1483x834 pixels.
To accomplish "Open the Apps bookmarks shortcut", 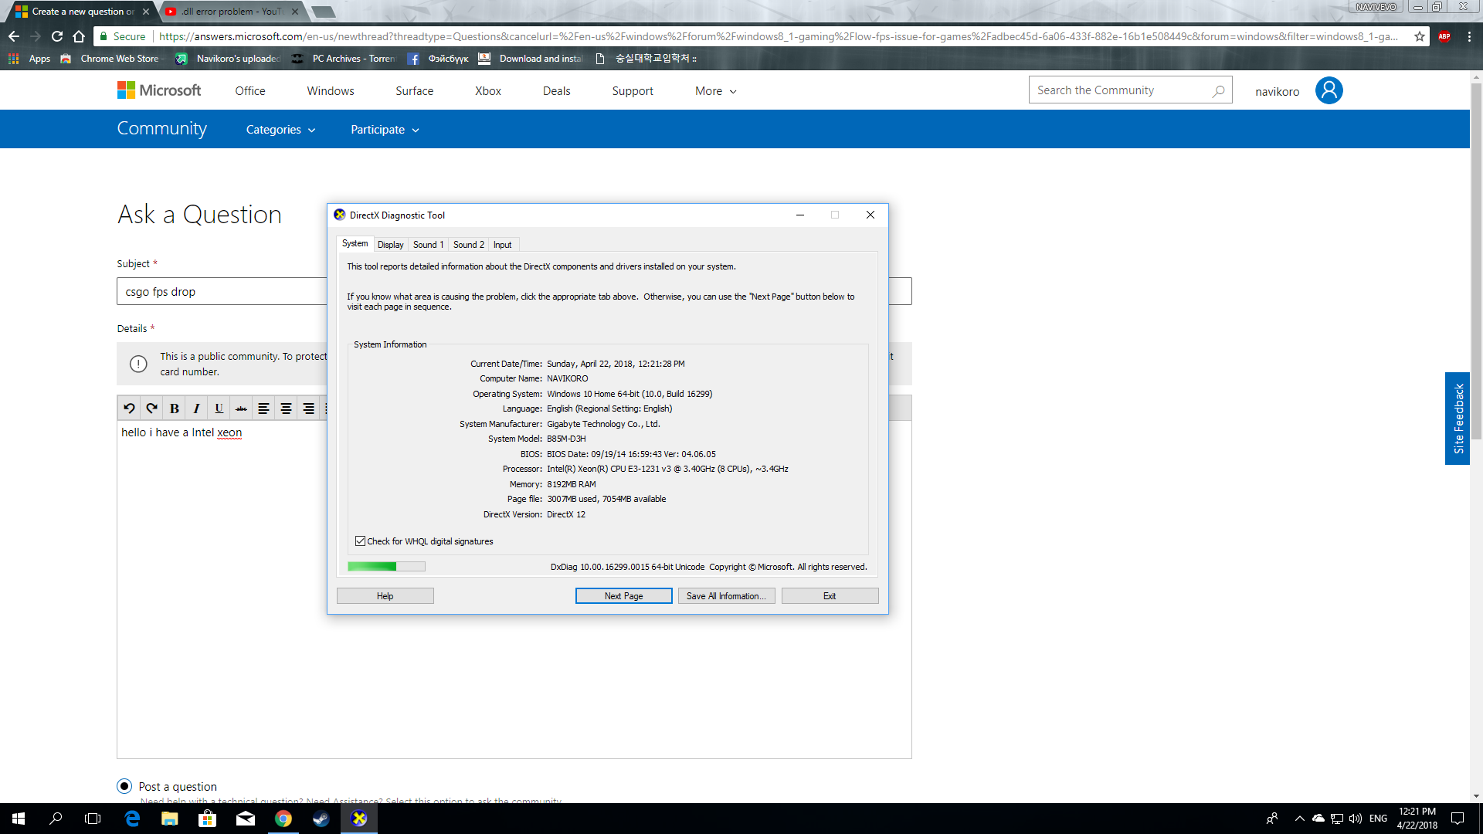I will pyautogui.click(x=29, y=59).
